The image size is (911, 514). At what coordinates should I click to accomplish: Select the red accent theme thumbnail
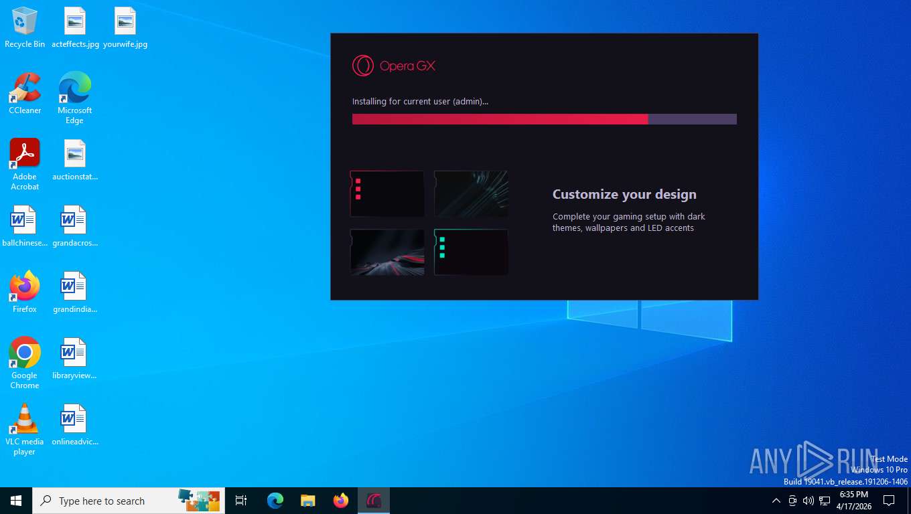(x=387, y=193)
